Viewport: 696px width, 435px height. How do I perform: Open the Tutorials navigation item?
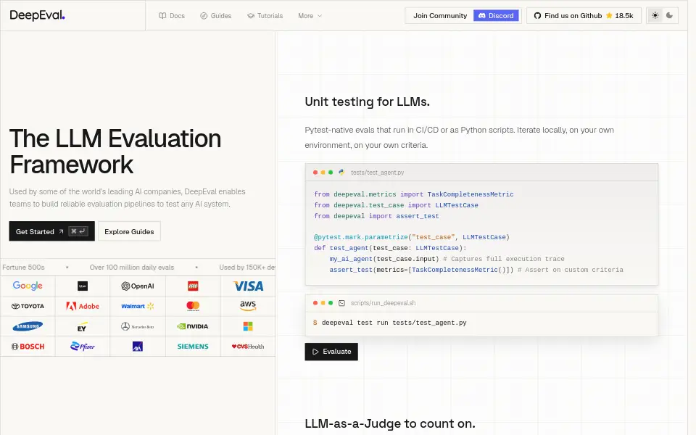coord(265,15)
